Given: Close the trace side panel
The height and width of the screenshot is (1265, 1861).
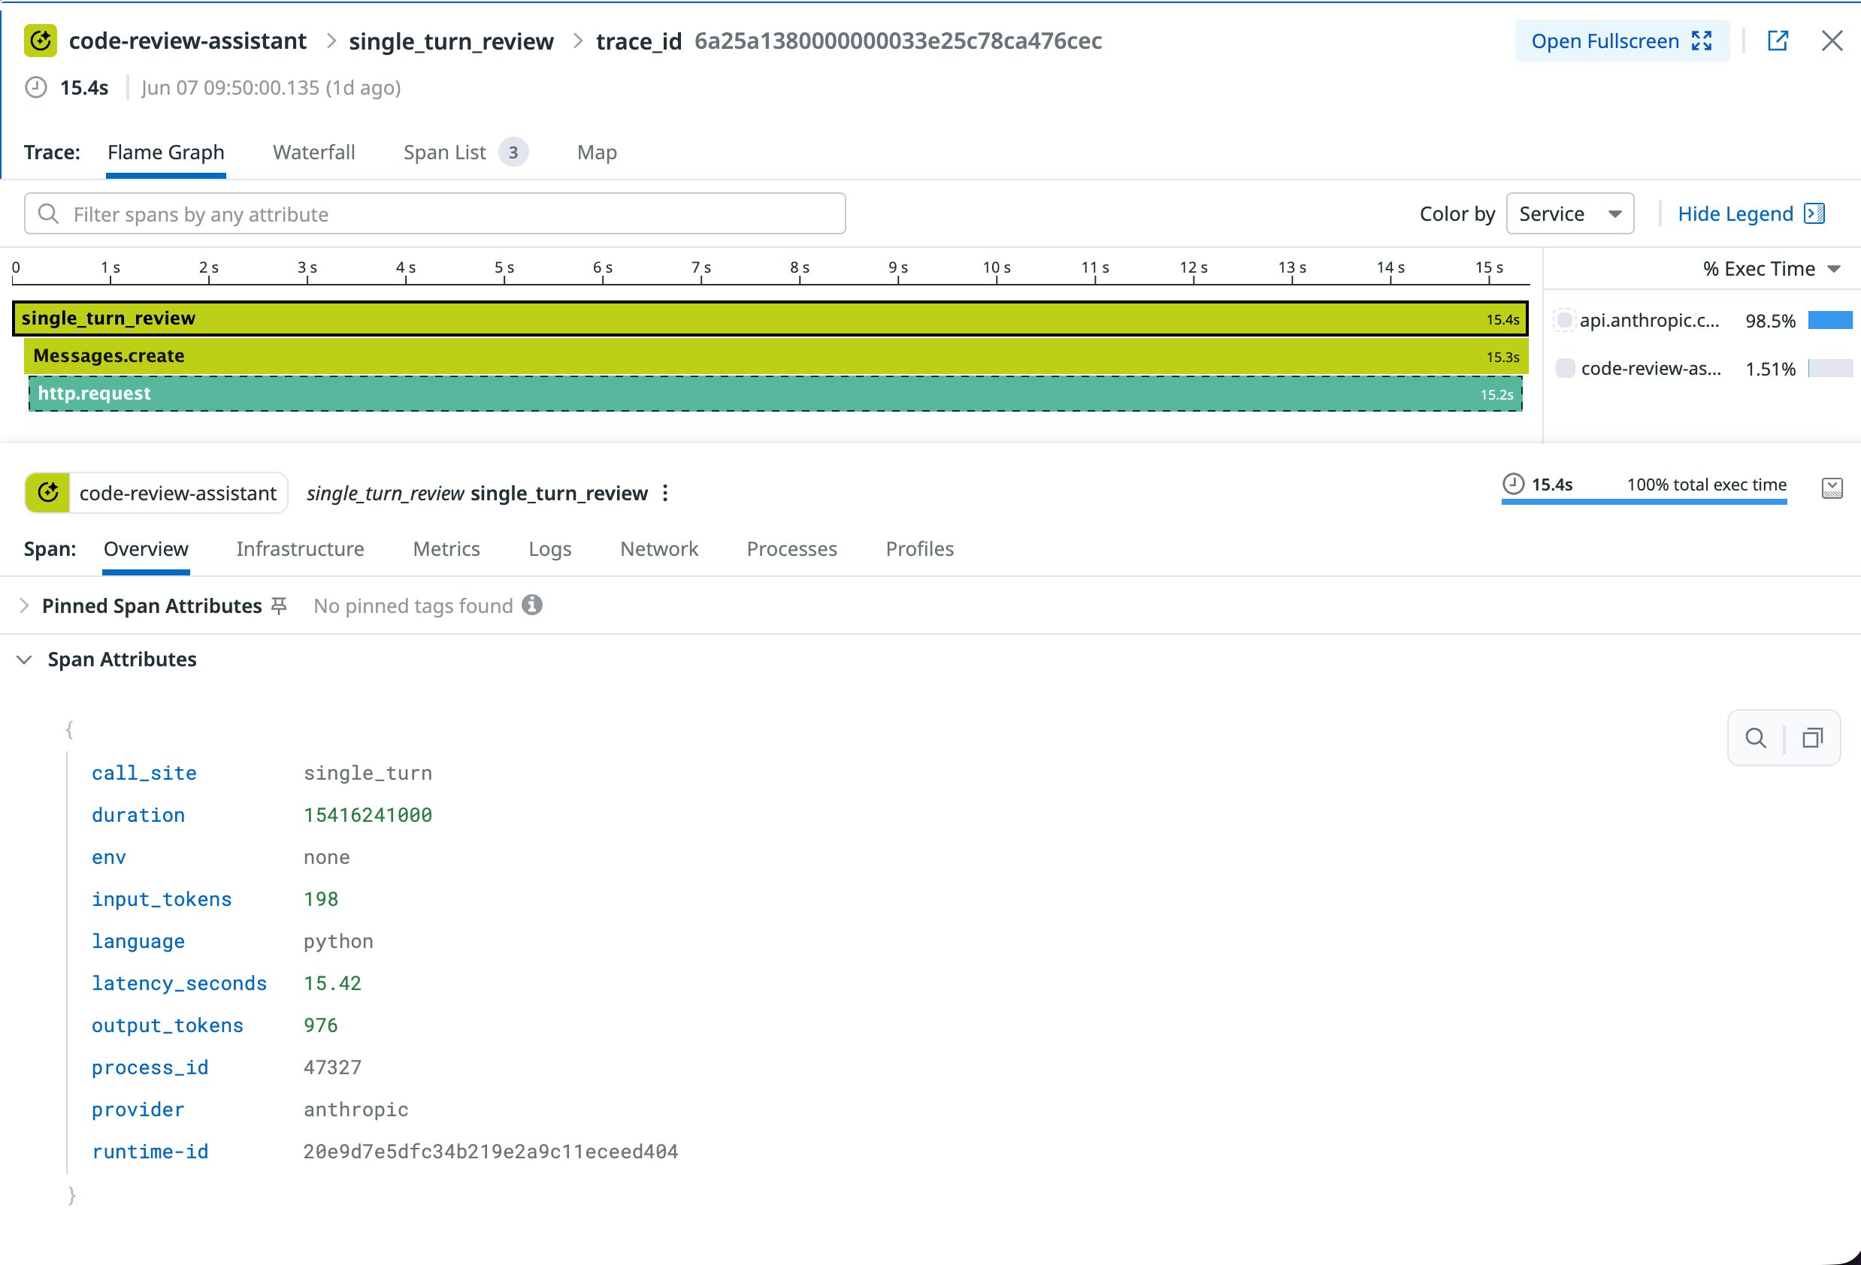Looking at the screenshot, I should point(1832,41).
